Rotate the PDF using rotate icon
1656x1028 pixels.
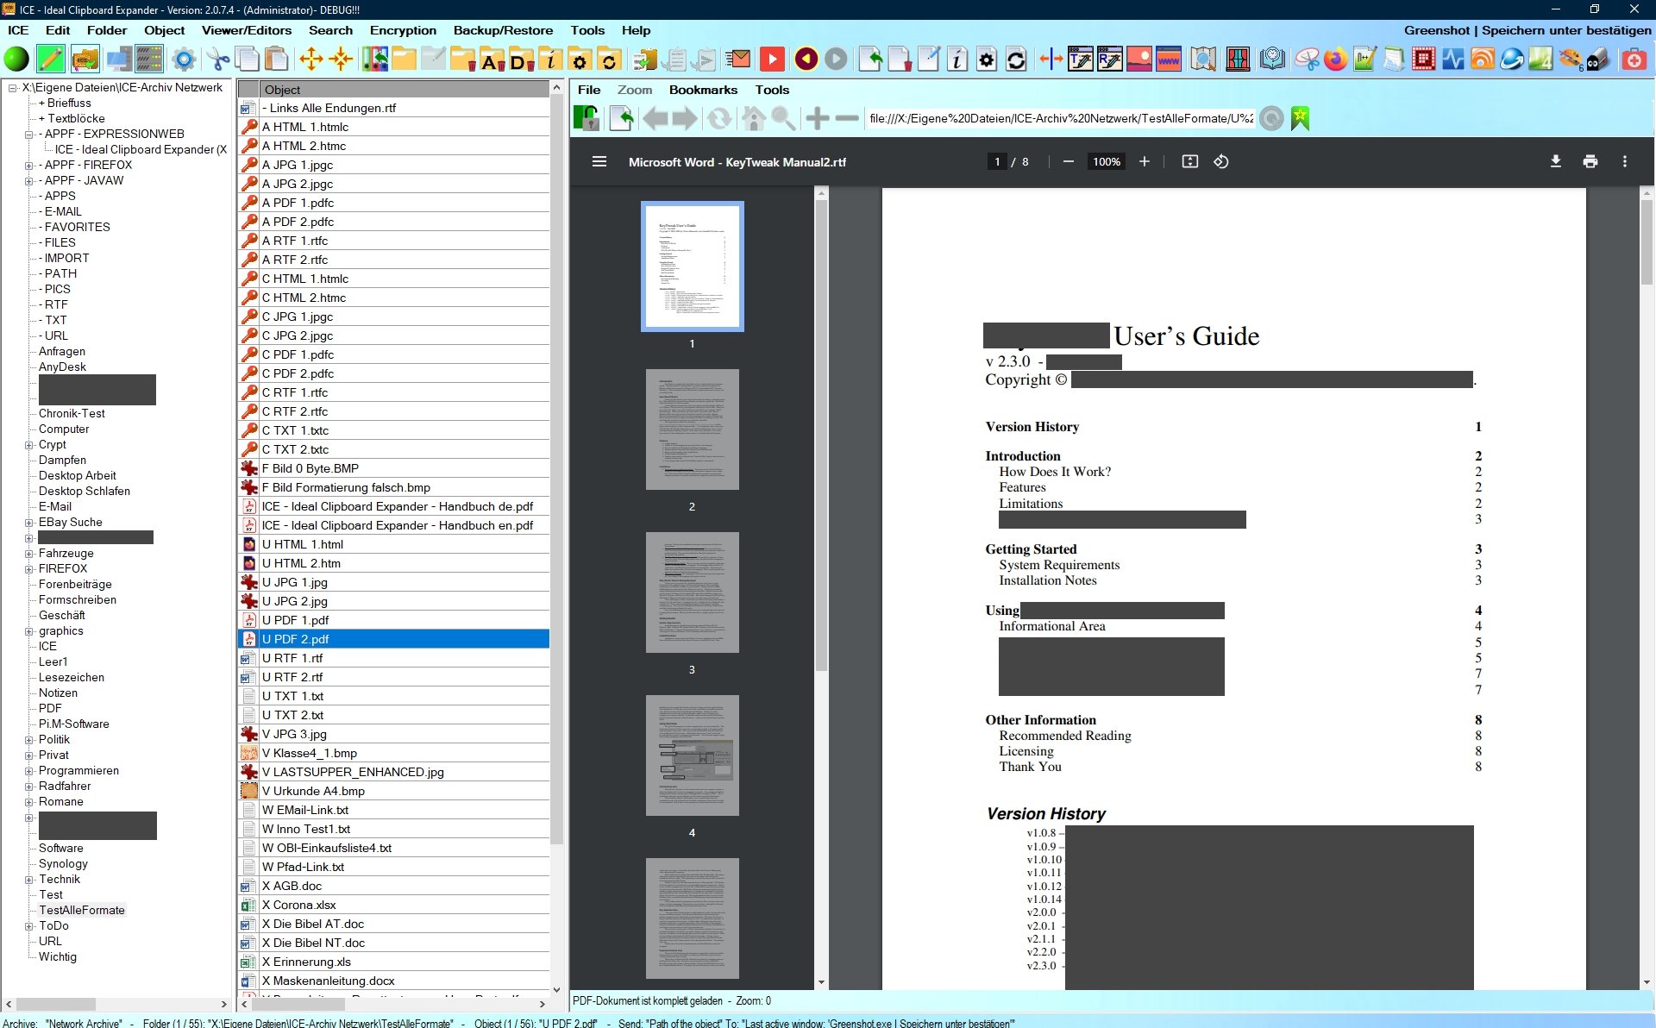1220,161
